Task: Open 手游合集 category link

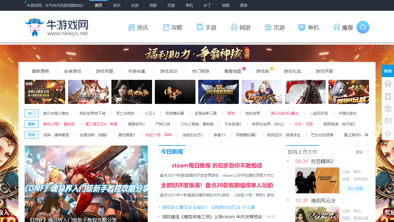Action: pos(137,71)
